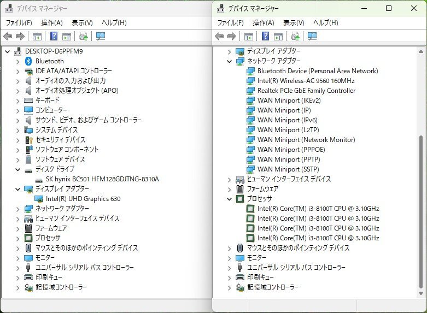
Task: Expand IDE ATA/ATAPI コントローラー category
Action: coord(17,72)
